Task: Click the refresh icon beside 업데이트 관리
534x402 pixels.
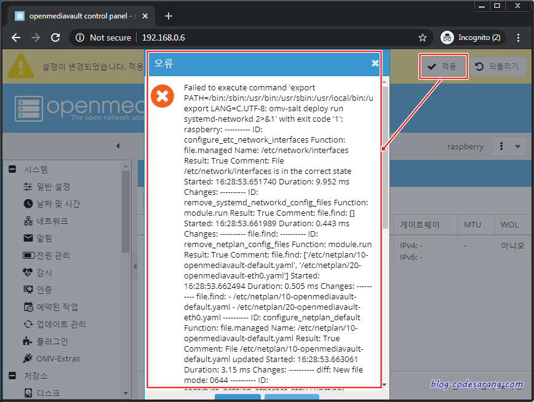Action: [28, 324]
